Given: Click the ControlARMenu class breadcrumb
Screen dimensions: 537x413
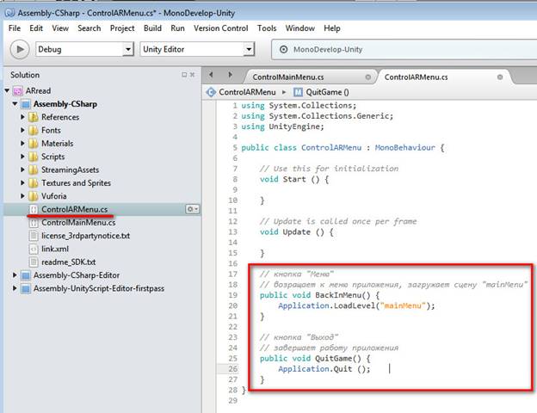Looking at the screenshot, I should (247, 92).
